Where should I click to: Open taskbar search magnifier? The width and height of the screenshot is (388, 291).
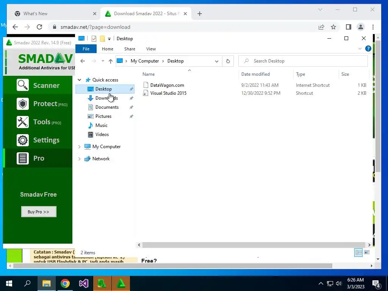[x=28, y=283]
